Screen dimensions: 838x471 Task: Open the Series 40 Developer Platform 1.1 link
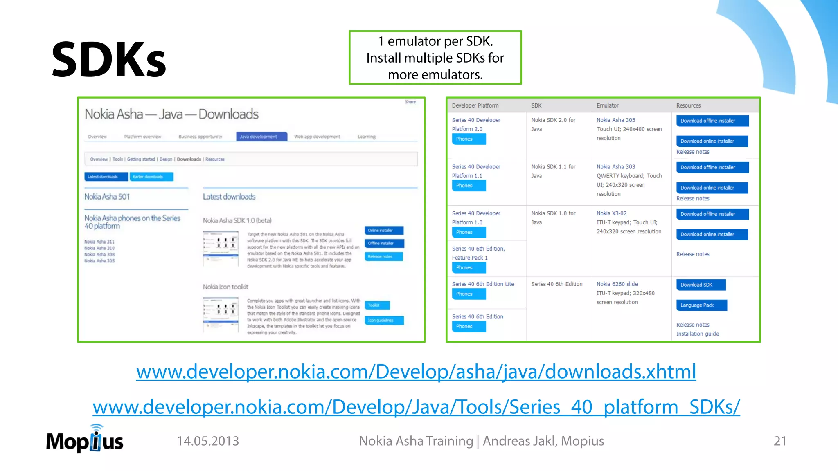[x=476, y=171]
